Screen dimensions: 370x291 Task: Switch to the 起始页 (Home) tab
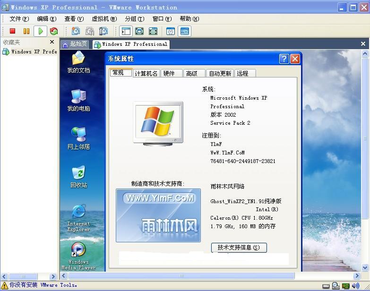pyautogui.click(x=75, y=44)
